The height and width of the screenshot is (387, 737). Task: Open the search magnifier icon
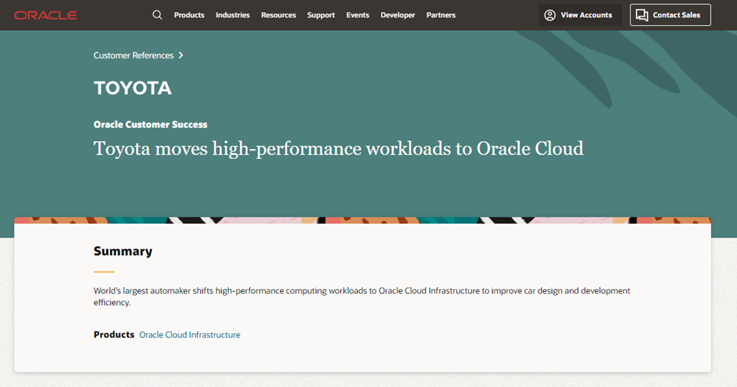157,15
